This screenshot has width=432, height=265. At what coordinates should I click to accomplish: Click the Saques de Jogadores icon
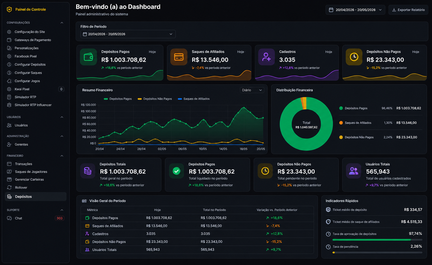point(9,172)
